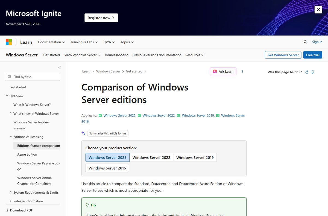Open the search magnifier icon
Viewport: 328px width, 216px height.
pos(305,42)
